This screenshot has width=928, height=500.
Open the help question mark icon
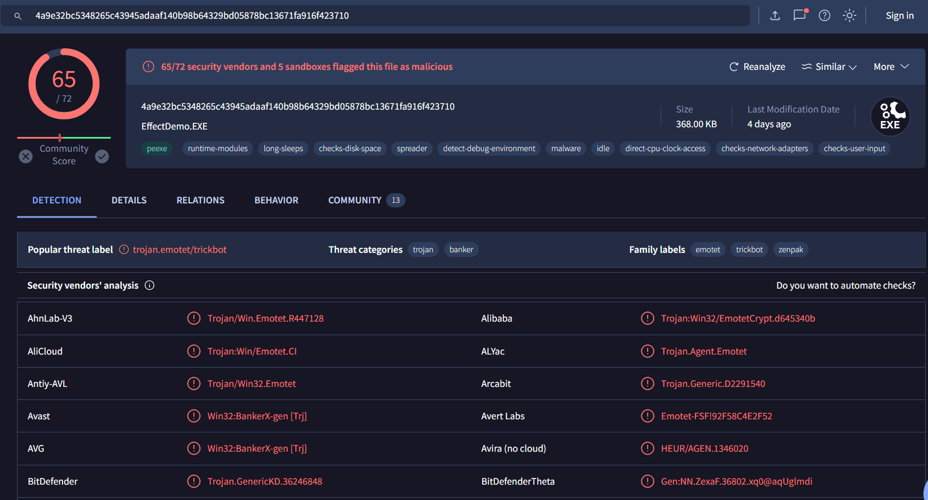pyautogui.click(x=825, y=16)
